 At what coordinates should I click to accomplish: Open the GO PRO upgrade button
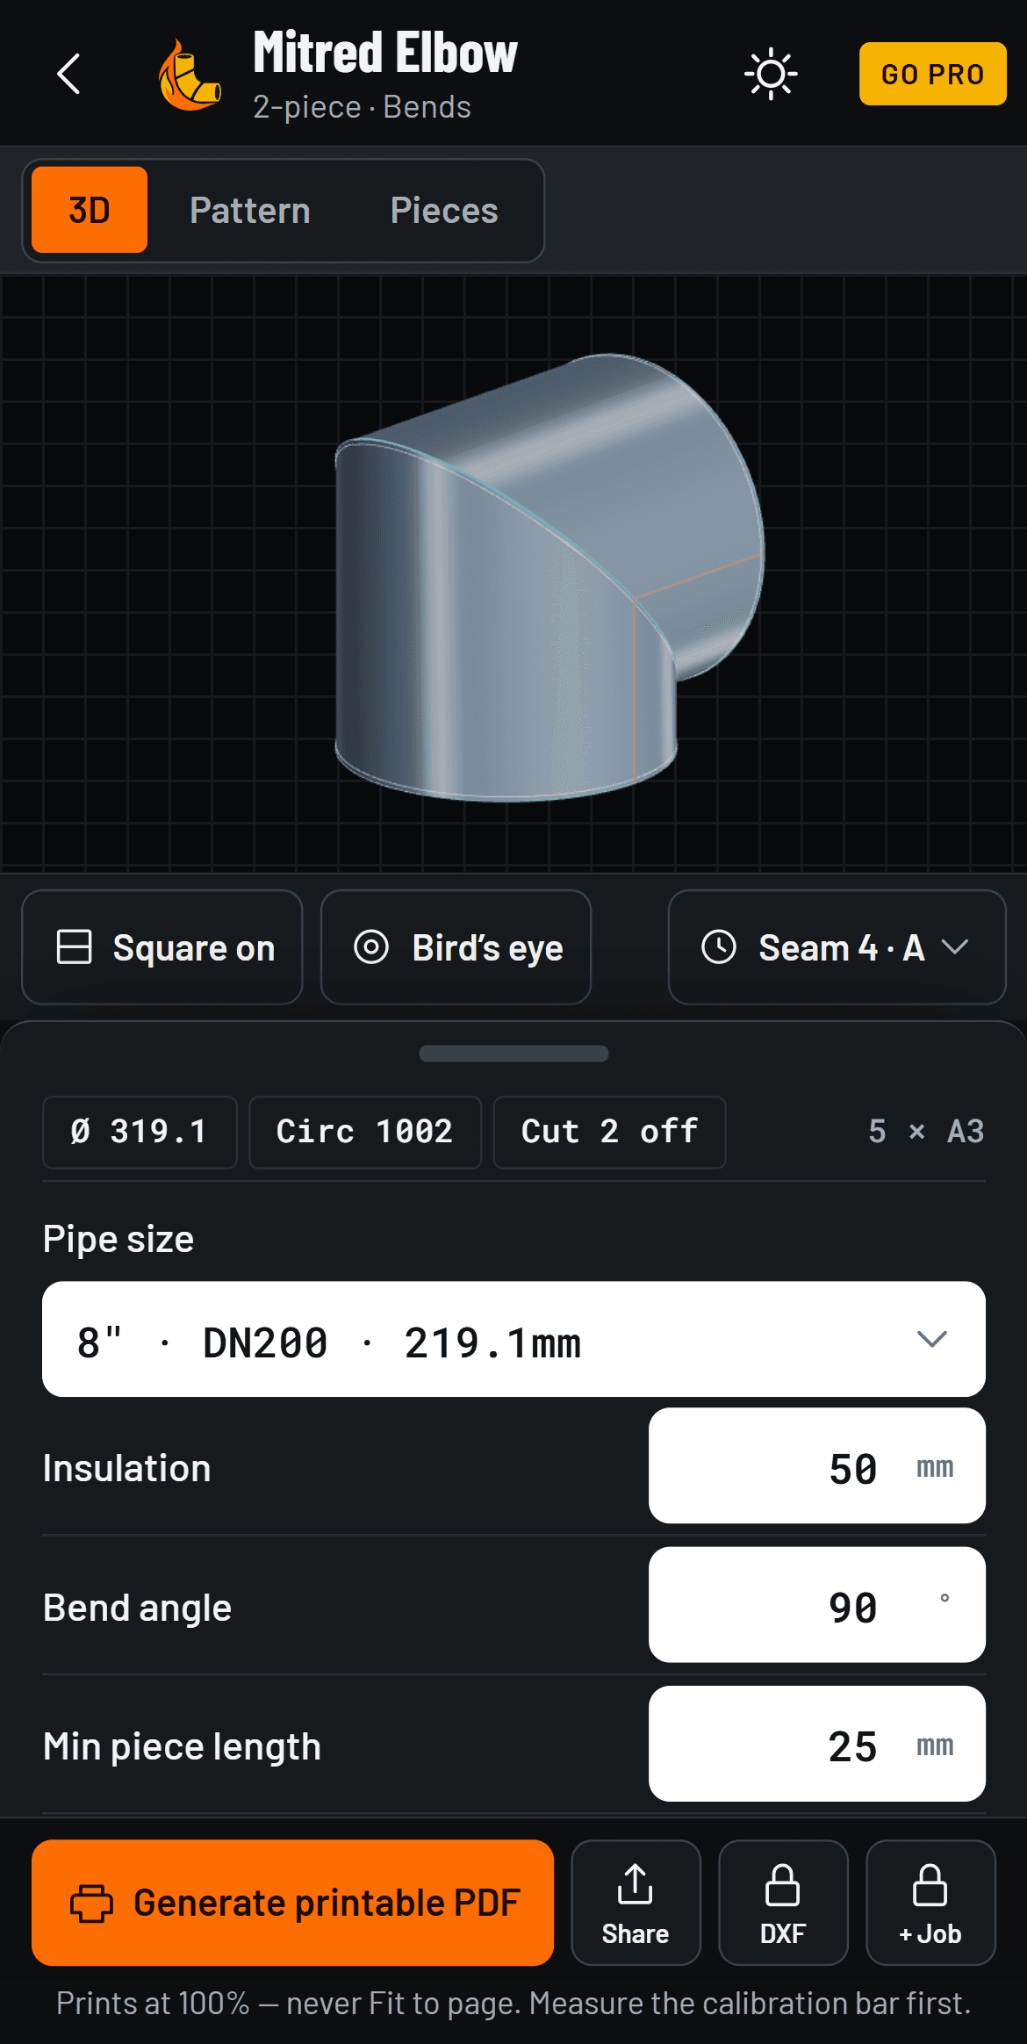[x=932, y=74]
